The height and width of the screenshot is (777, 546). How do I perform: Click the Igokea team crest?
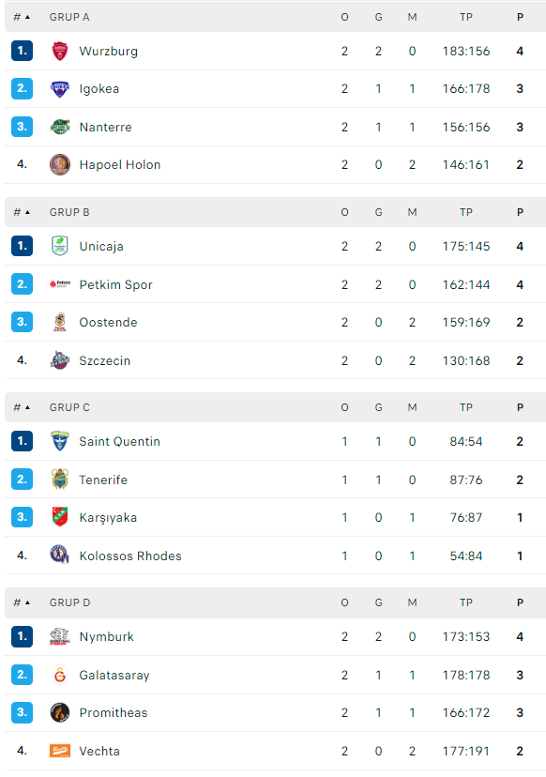click(60, 89)
